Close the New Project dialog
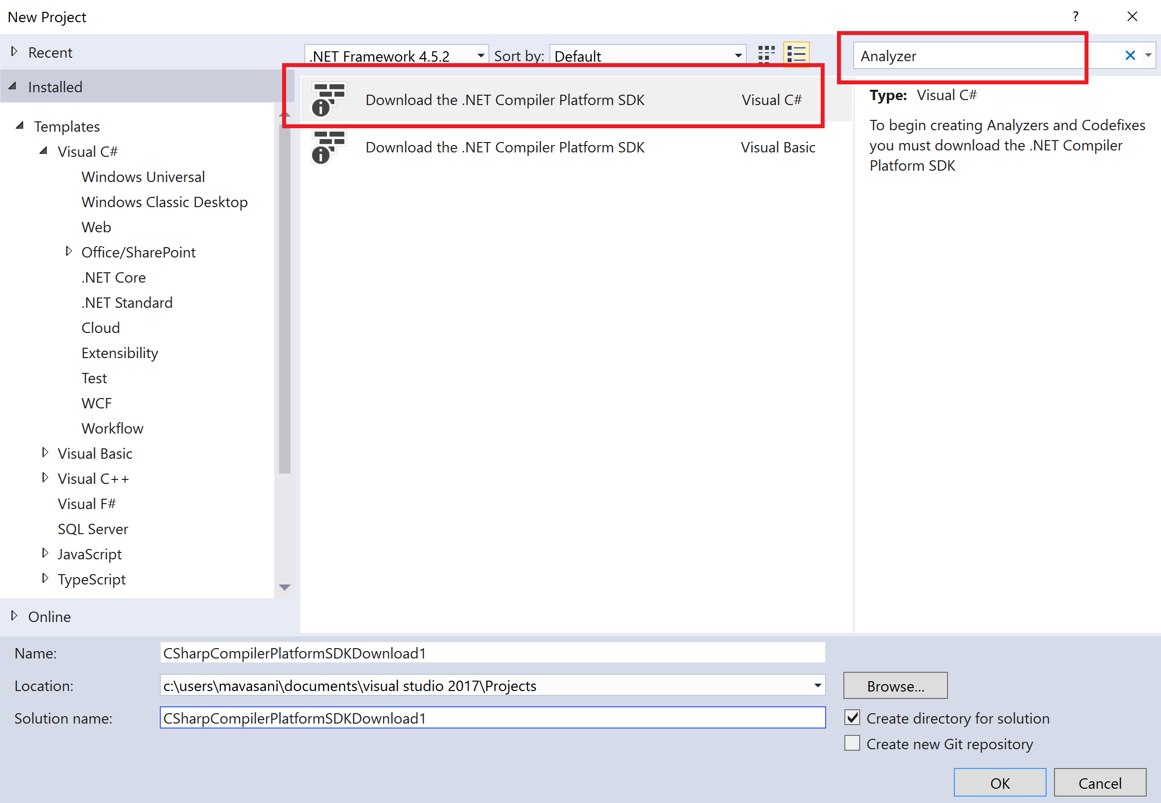The image size is (1161, 803). coord(1132,17)
